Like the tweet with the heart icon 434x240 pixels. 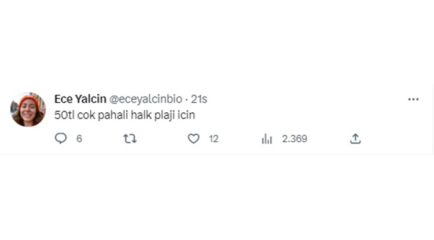tap(193, 139)
